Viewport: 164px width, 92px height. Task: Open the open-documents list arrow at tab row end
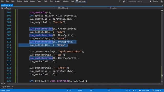point(162,5)
